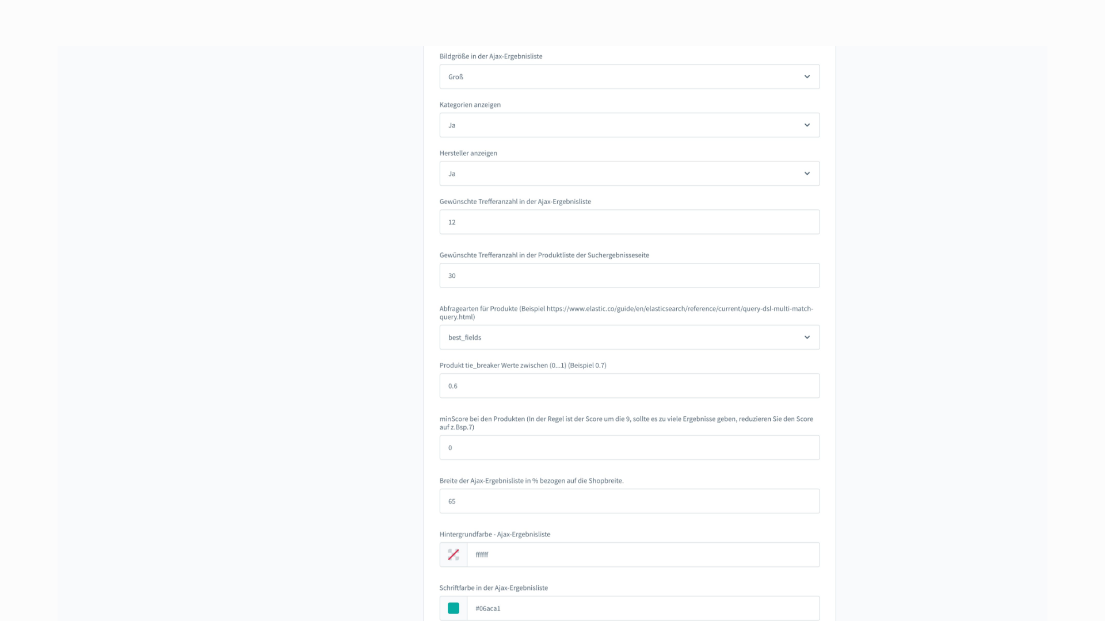Click the 'Produkt tie_breaker Werte' label text
The image size is (1105, 621).
pyautogui.click(x=523, y=365)
